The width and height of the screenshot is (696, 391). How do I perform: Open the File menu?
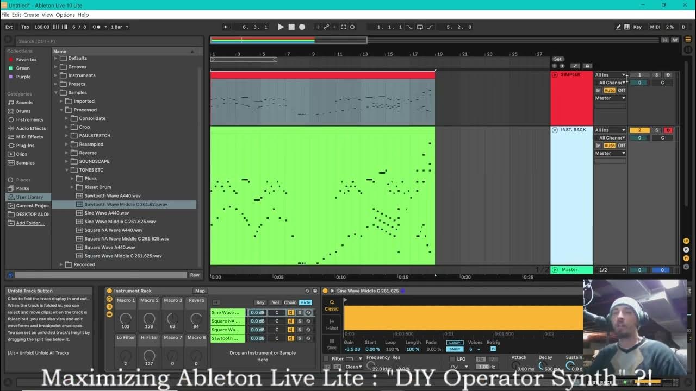(5, 15)
